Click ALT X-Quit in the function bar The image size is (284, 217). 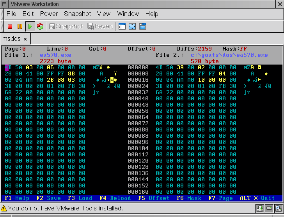[257, 198]
